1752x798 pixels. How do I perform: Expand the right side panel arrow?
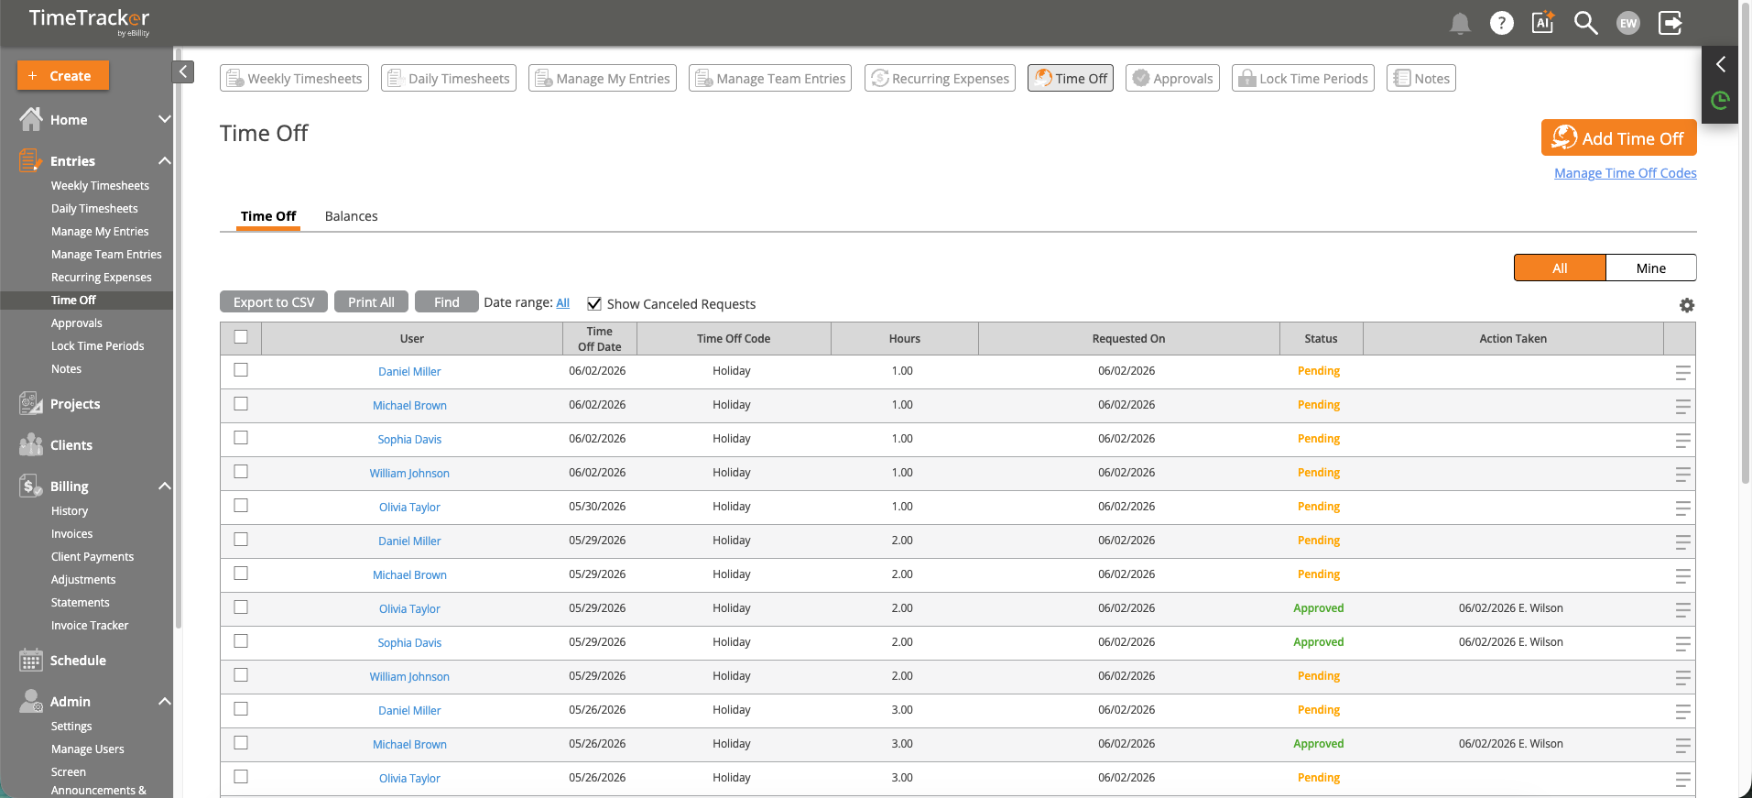tap(1720, 64)
